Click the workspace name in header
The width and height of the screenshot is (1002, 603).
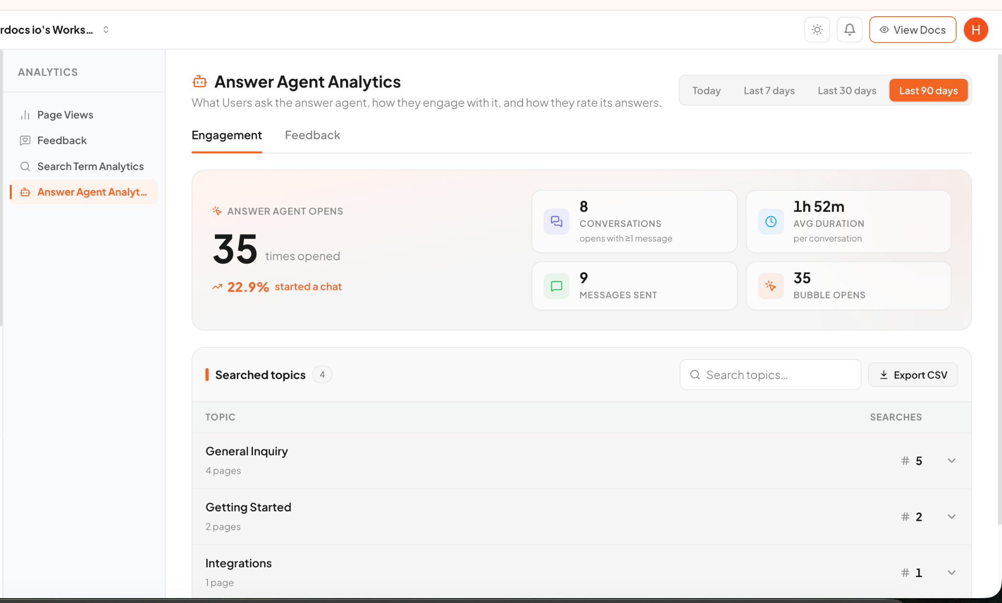[46, 30]
